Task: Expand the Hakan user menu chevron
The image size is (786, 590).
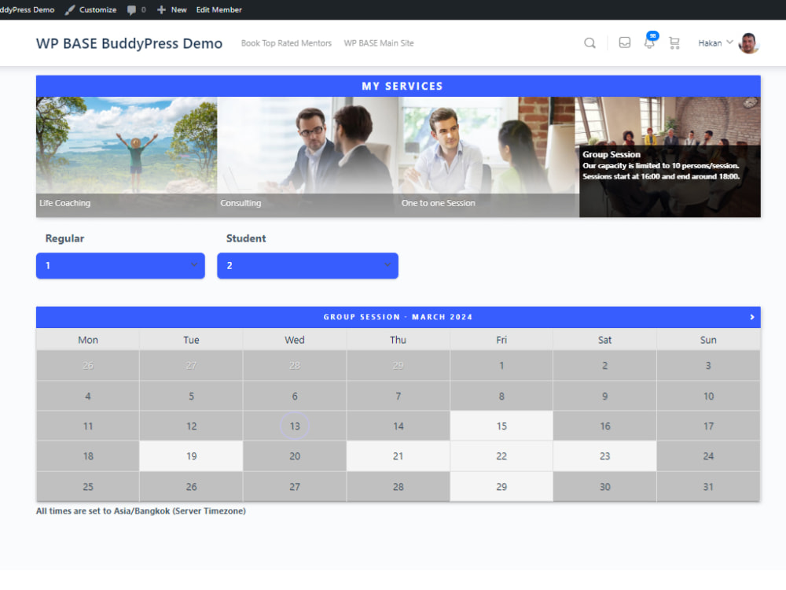Action: tap(729, 42)
